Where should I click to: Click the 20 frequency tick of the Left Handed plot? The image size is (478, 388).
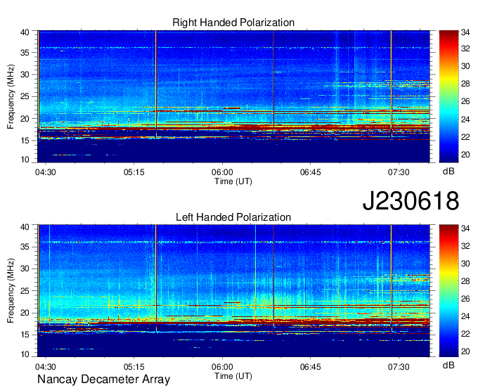click(x=25, y=313)
